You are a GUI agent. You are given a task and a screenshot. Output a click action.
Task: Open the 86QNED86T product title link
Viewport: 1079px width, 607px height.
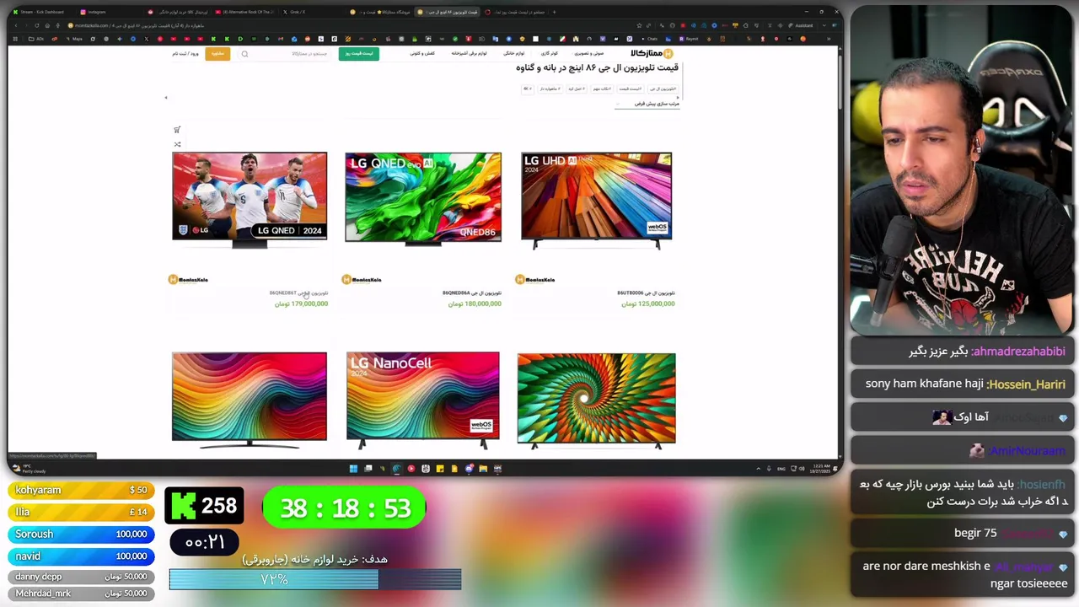[x=298, y=293]
